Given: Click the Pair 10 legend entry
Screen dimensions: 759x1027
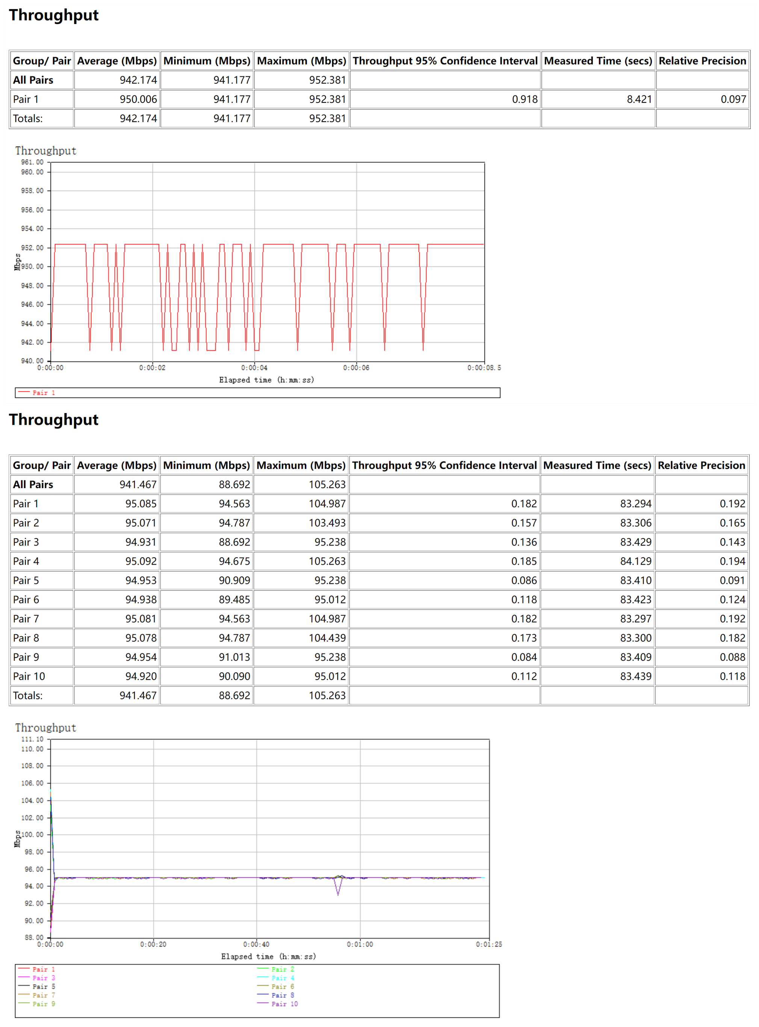Looking at the screenshot, I should click(x=284, y=1004).
